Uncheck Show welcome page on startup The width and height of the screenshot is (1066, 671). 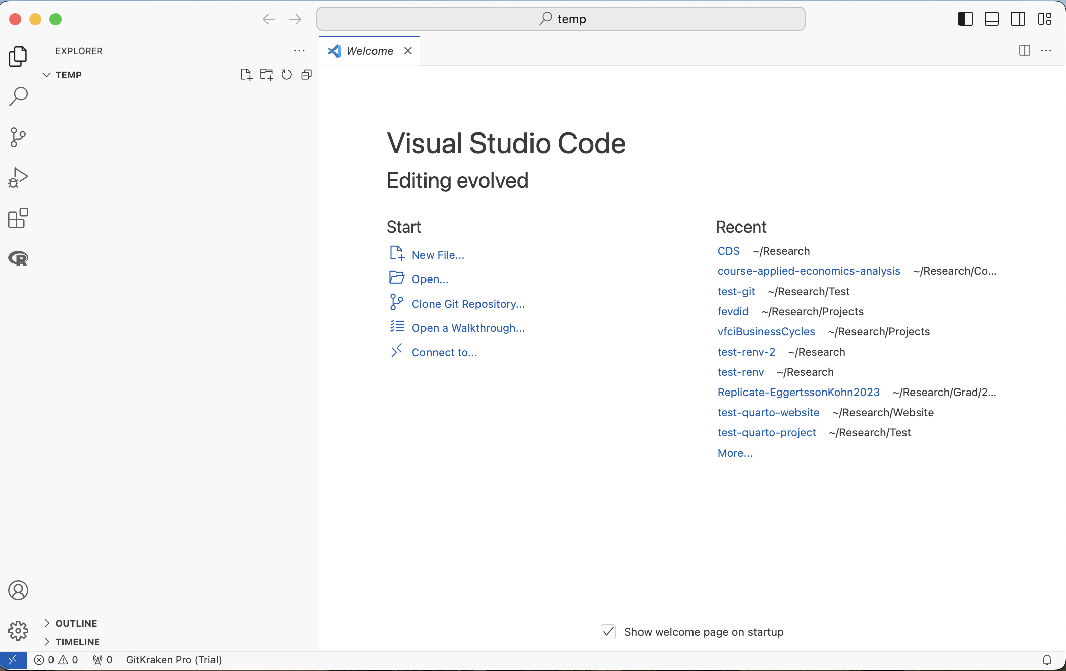point(608,632)
